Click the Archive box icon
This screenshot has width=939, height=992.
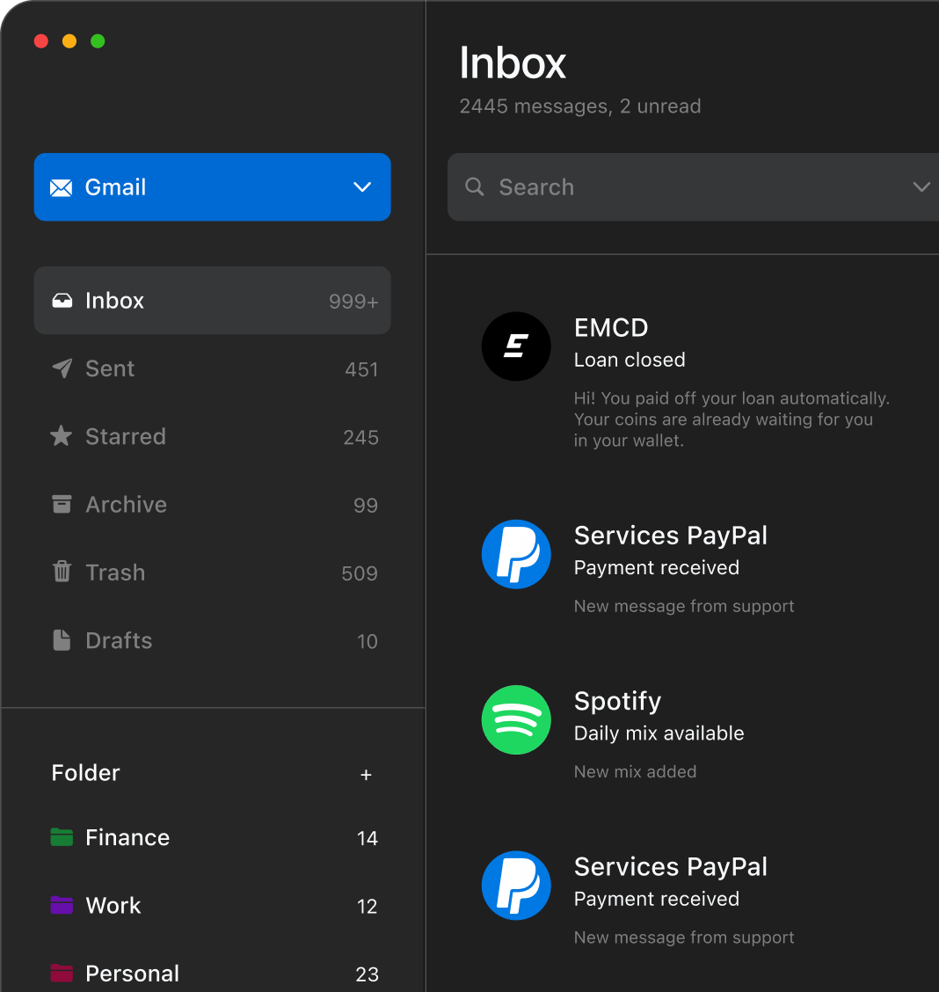(x=62, y=504)
